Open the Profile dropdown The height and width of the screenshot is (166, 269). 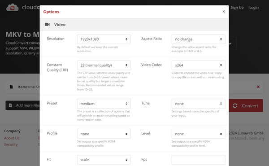[x=104, y=134]
